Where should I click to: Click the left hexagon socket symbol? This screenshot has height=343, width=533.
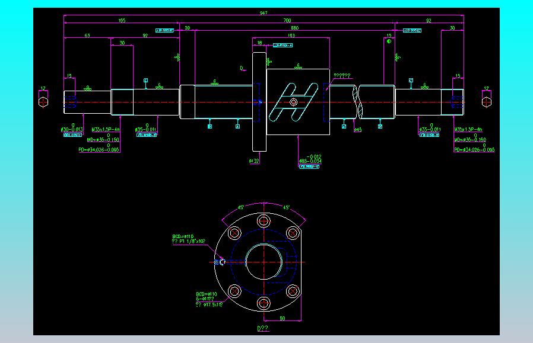43,102
